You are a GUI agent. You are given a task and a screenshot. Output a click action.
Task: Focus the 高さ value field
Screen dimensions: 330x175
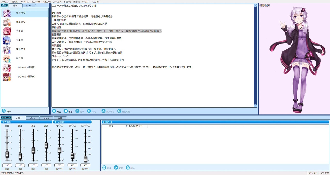[33, 165]
